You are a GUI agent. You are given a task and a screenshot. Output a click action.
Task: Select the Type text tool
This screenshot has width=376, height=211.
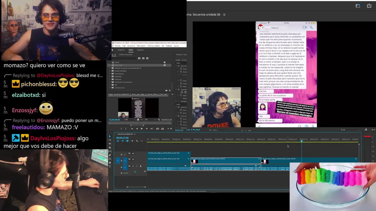[x=110, y=167]
